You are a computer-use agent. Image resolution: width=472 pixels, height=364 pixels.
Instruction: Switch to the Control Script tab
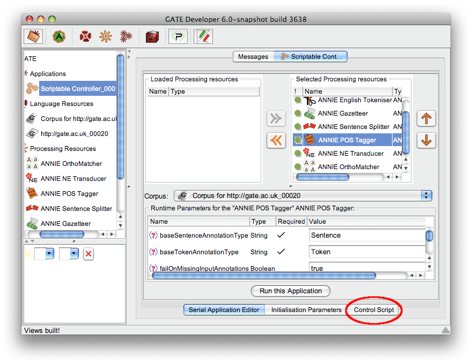tap(374, 310)
